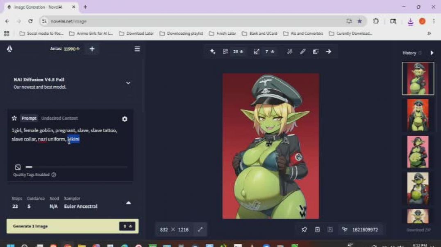The width and height of the screenshot is (441, 247).
Task: Delete the current image with trash icon
Action: point(317,230)
